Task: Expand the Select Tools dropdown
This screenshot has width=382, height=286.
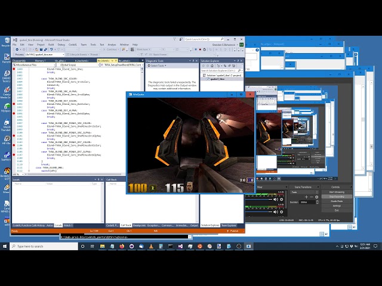Action: pos(157,66)
